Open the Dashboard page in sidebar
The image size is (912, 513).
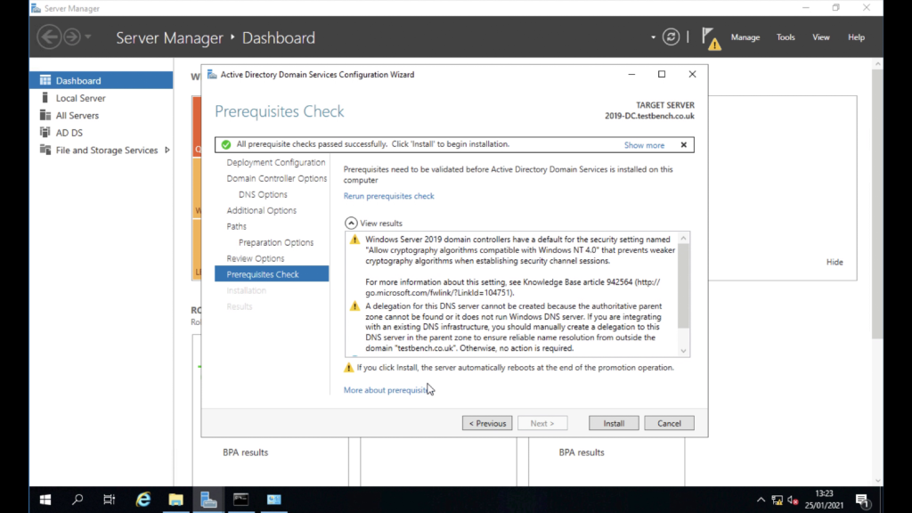tap(102, 80)
